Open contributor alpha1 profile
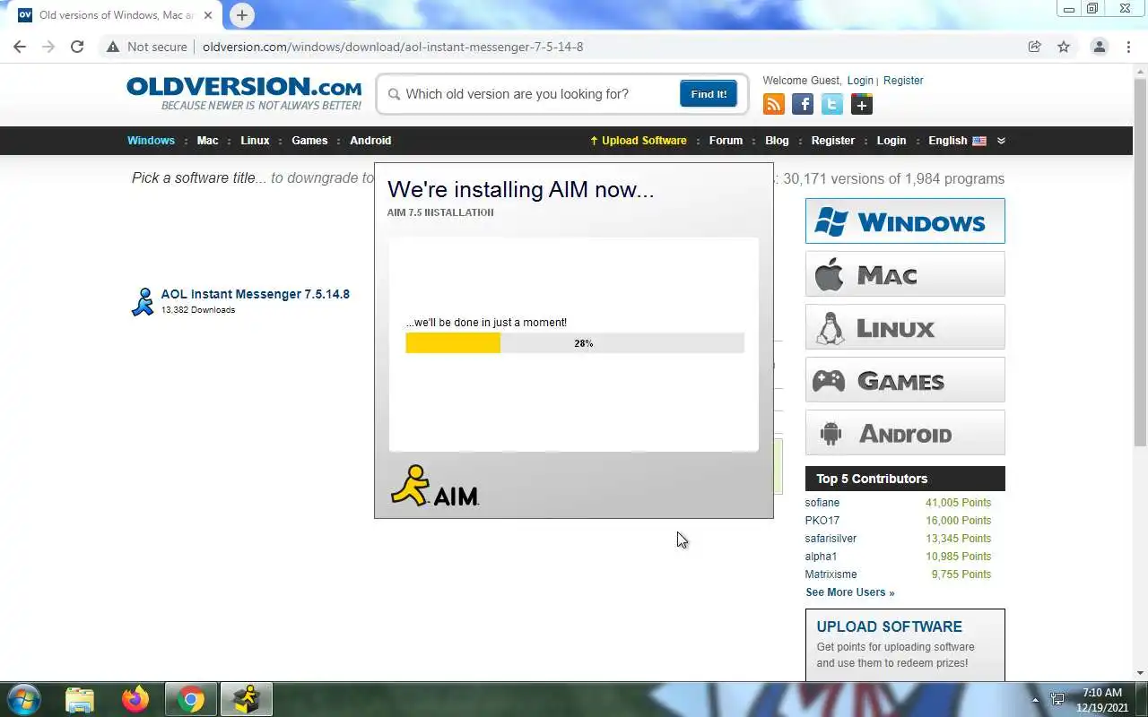Screen dimensions: 1148x717 [821, 557]
